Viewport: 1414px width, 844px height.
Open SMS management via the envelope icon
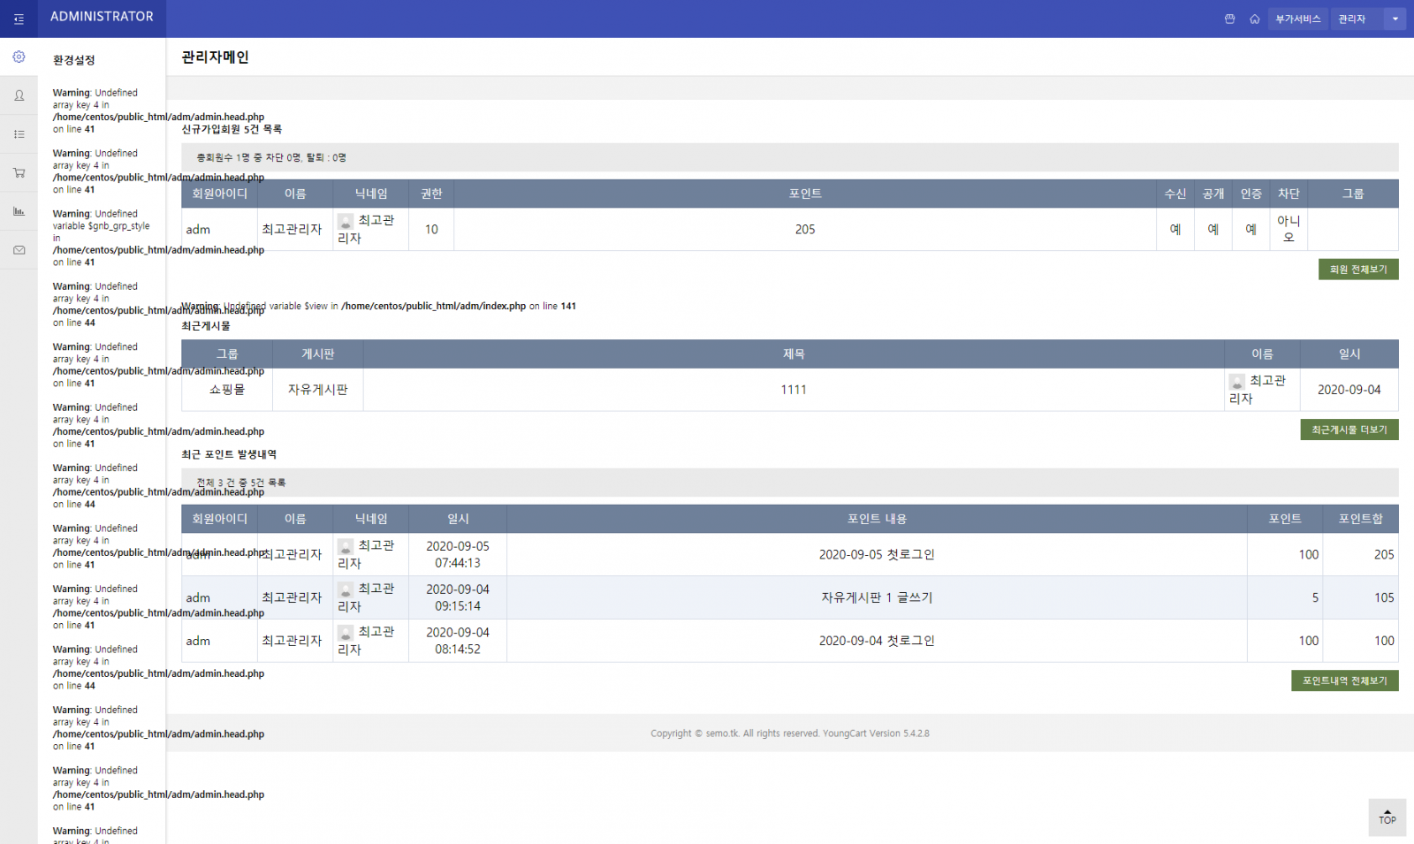(19, 250)
